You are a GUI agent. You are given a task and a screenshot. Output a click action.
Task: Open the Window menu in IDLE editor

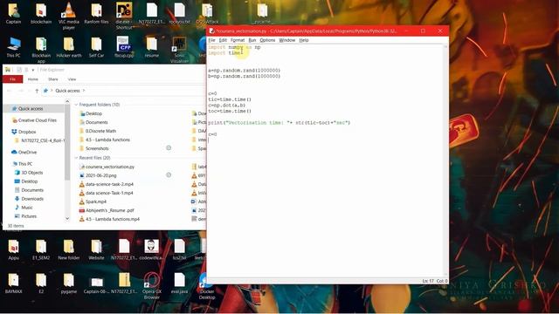(x=287, y=40)
